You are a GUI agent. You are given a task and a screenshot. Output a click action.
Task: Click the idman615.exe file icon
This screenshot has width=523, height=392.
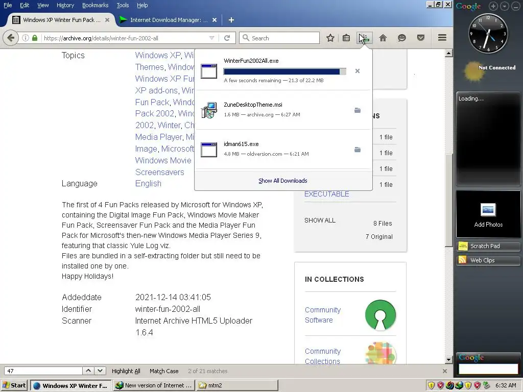(x=209, y=150)
